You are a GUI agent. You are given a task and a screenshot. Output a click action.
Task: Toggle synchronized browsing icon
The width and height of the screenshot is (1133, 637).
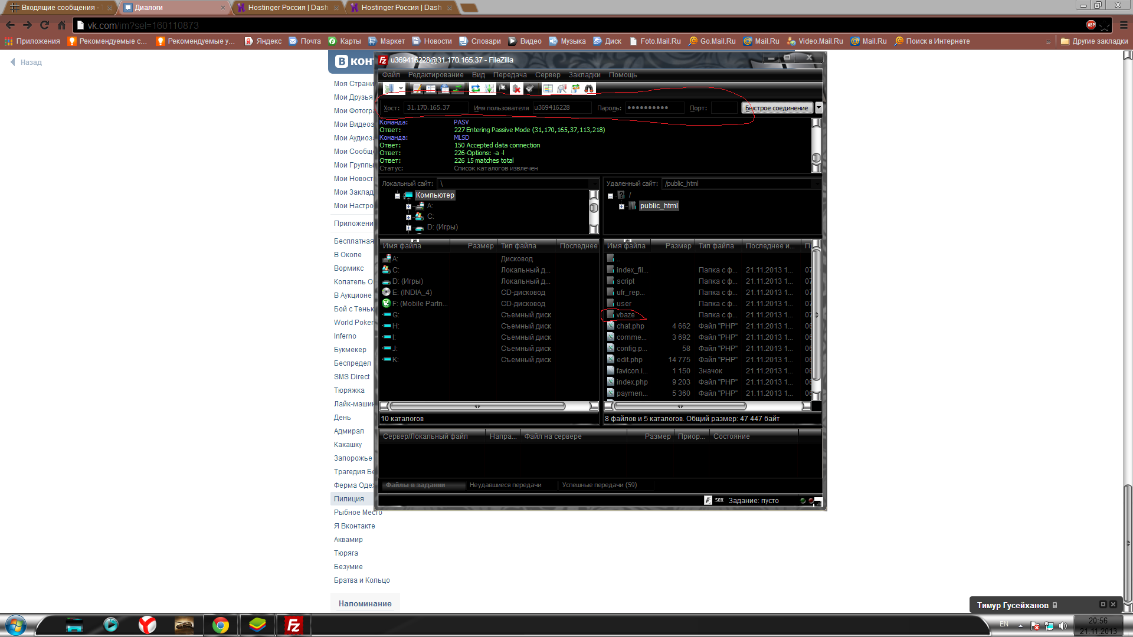point(576,88)
